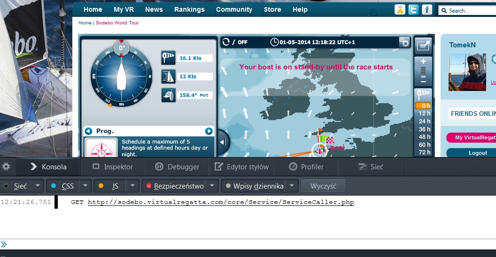Toggle the Sieć log filter
Screen dimensions: 496x257
pyautogui.click(x=16, y=186)
